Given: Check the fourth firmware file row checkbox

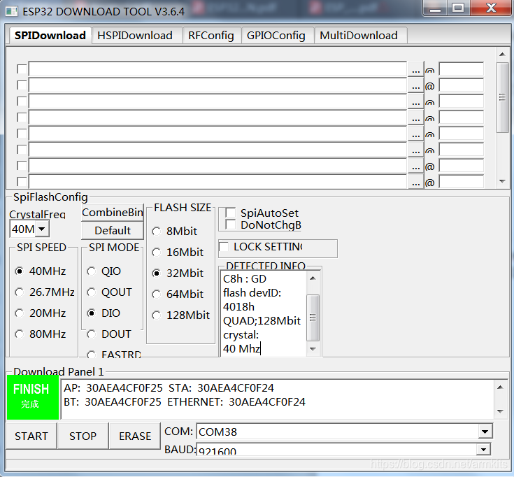Looking at the screenshot, I should (x=22, y=118).
